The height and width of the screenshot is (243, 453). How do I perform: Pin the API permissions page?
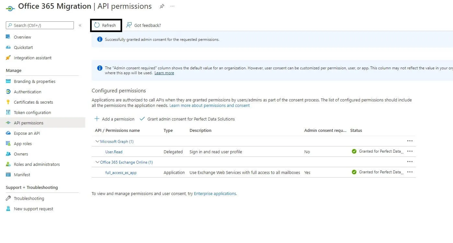pyautogui.click(x=162, y=6)
